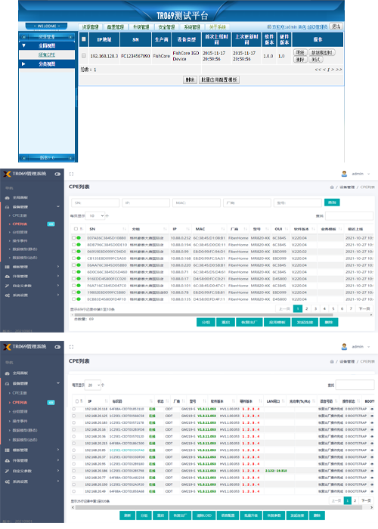The image size is (378, 529).
Task: Click 模板管理 icon in CIOT page sidebar
Action: (7, 450)
